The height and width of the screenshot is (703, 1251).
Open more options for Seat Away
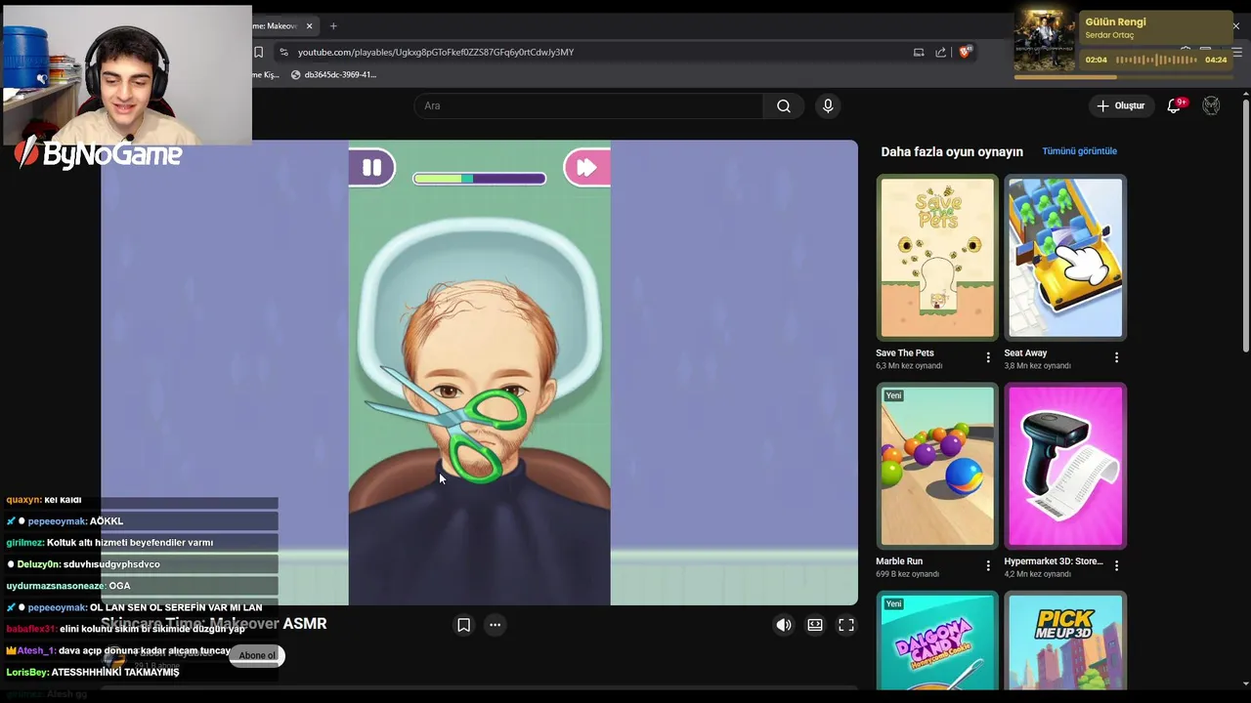1116,357
